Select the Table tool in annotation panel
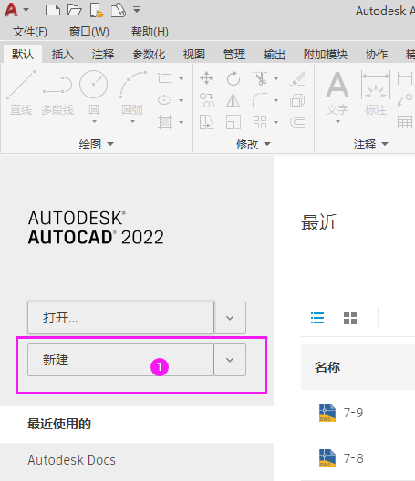This screenshot has width=415, height=481. click(x=405, y=122)
